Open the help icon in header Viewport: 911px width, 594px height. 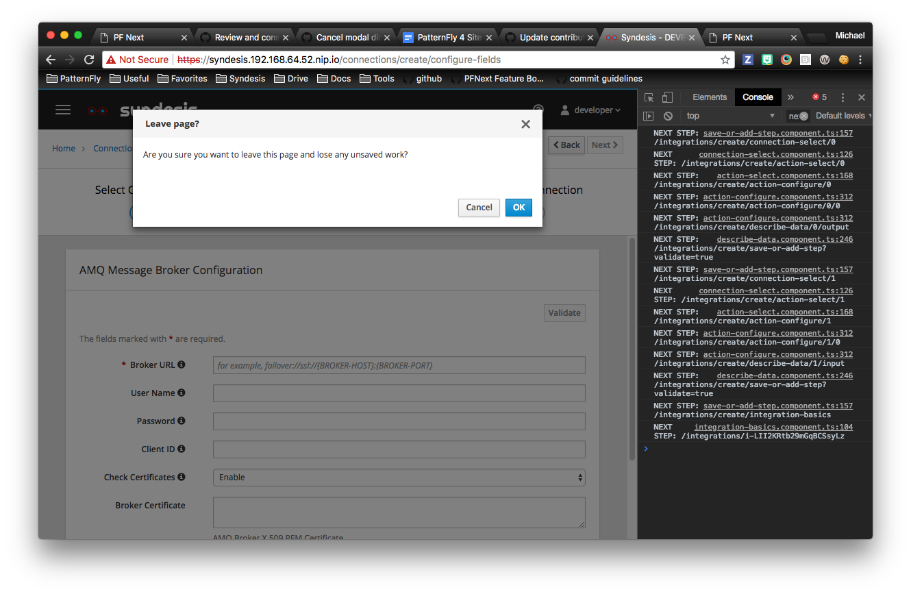(538, 109)
